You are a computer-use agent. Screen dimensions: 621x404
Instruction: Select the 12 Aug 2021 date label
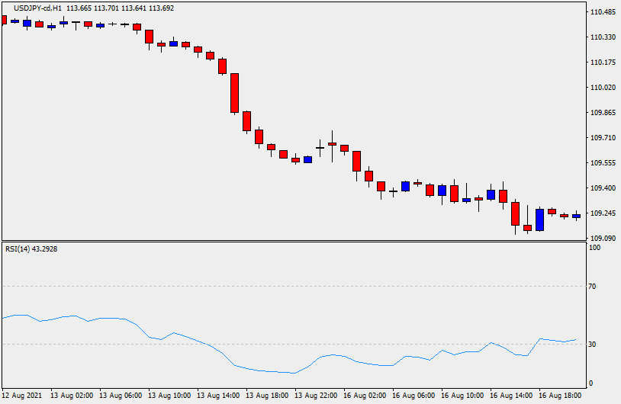21,396
